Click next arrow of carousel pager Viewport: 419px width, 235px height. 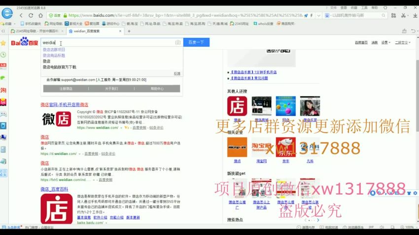318,220
